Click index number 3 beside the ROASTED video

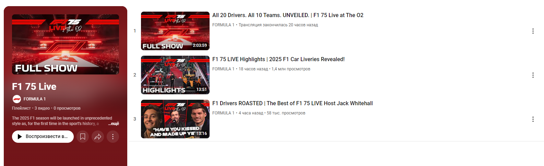(x=135, y=119)
